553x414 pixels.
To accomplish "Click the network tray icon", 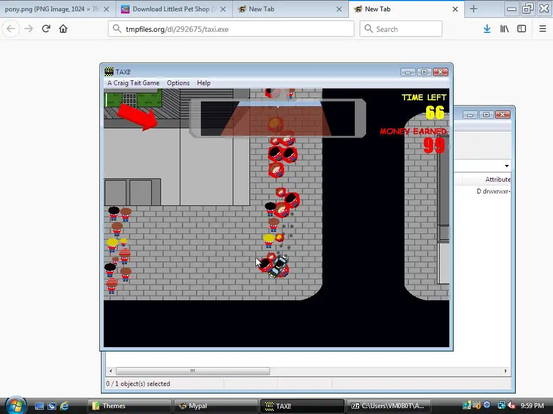I will pos(501,406).
